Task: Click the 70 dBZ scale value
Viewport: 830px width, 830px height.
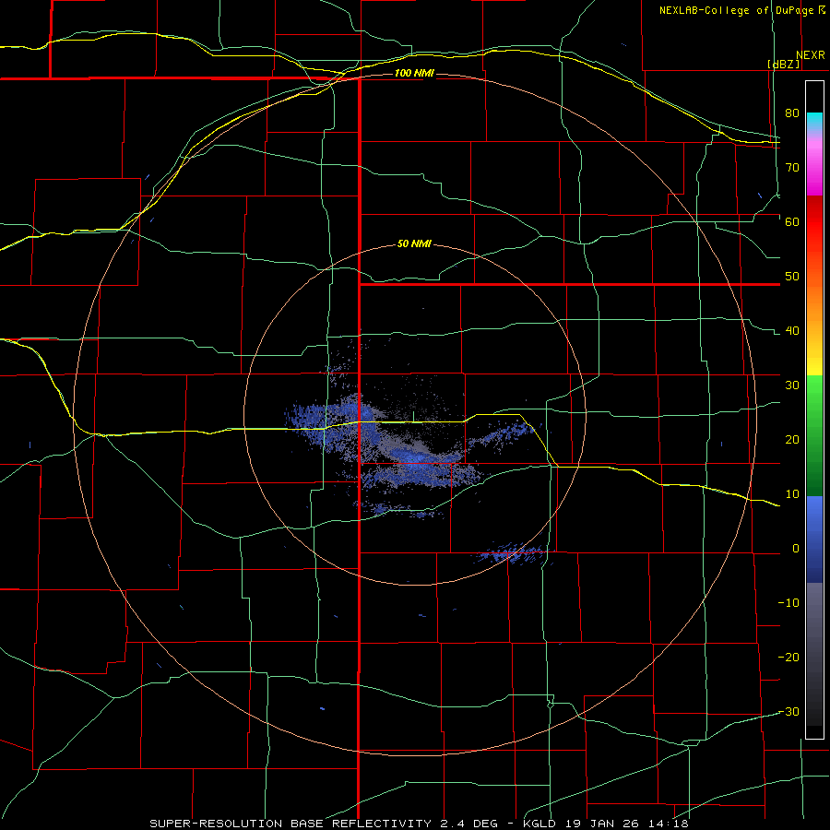Action: pyautogui.click(x=792, y=168)
